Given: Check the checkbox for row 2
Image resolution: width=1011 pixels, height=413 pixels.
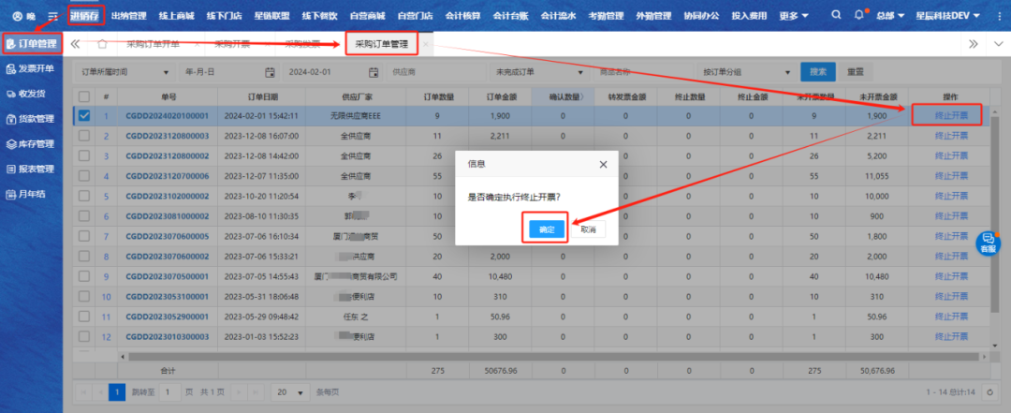Looking at the screenshot, I should pyautogui.click(x=84, y=136).
